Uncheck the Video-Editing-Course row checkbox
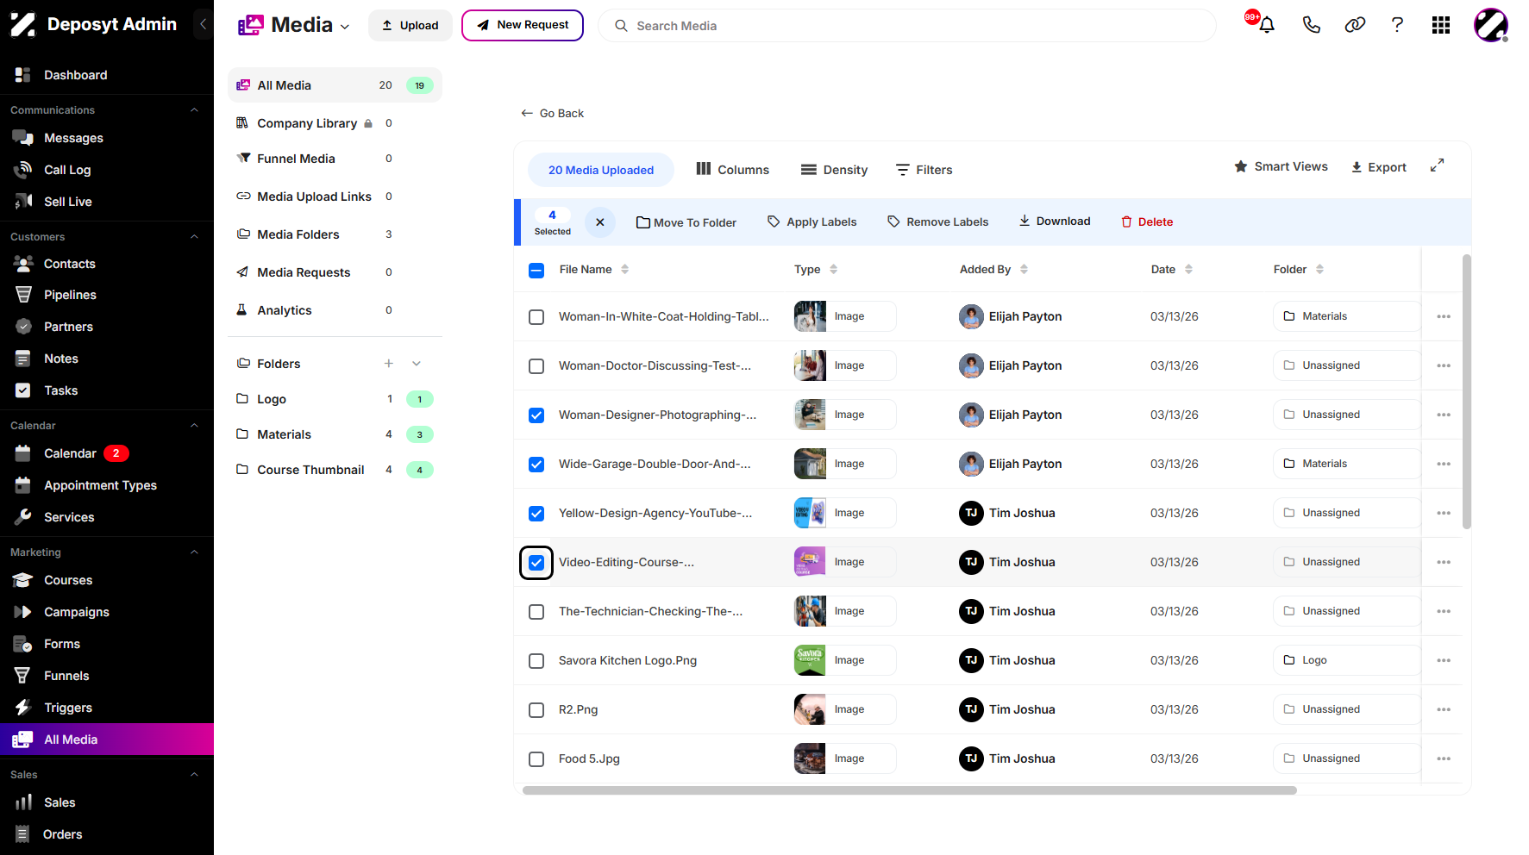Image resolution: width=1529 pixels, height=855 pixels. point(536,563)
